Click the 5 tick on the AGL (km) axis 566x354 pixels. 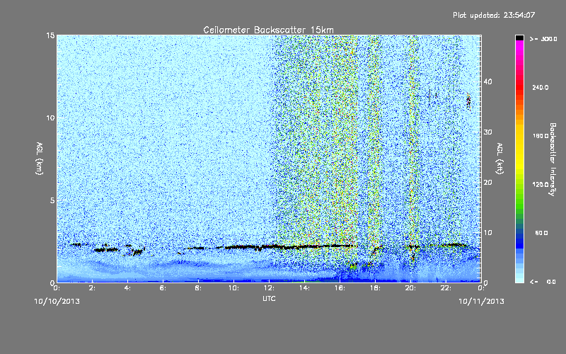52,200
